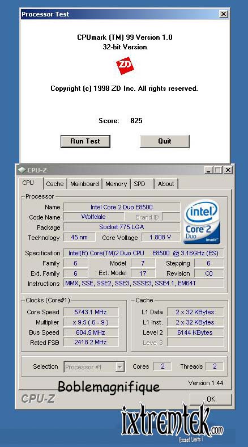Click the CPU-Z title bar icon

22,170
